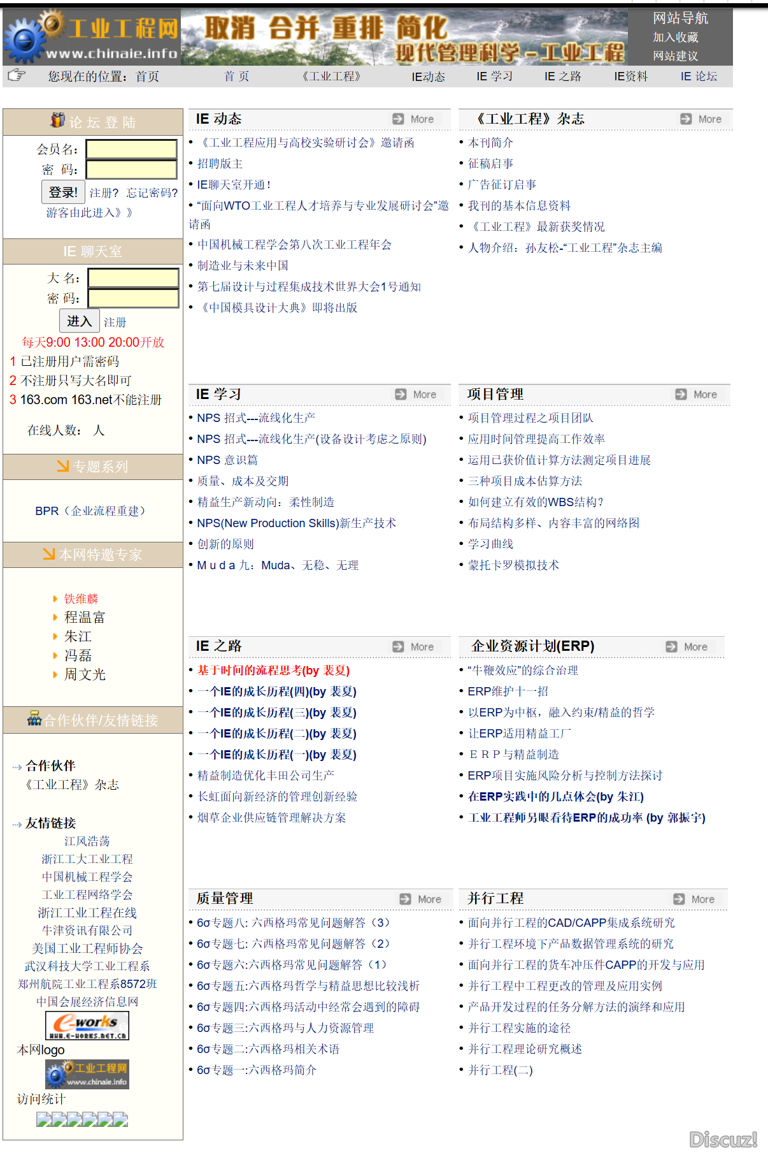Focus the chat room 大名 input field
768x1155 pixels.
point(133,278)
